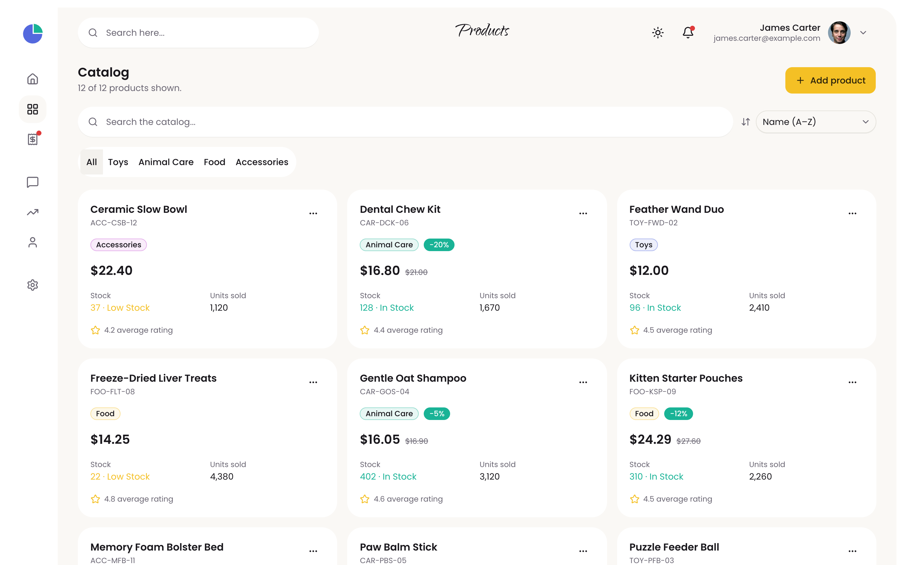The width and height of the screenshot is (904, 565).
Task: Open the Memory Foam Bolster Bed options menu
Action: tap(313, 551)
